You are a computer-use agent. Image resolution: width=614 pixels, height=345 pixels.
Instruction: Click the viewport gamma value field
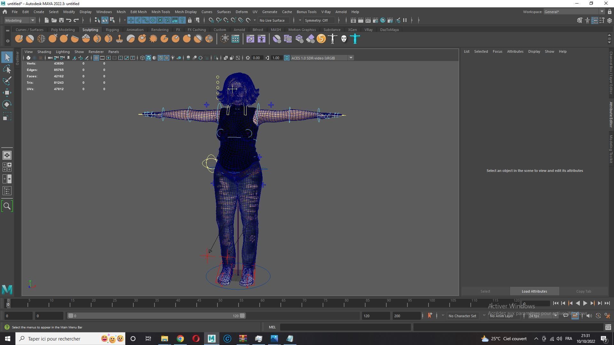tap(276, 58)
